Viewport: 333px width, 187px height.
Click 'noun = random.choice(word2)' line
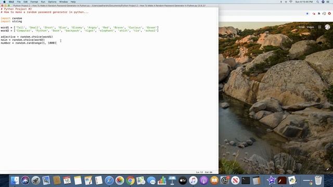[x=23, y=40]
